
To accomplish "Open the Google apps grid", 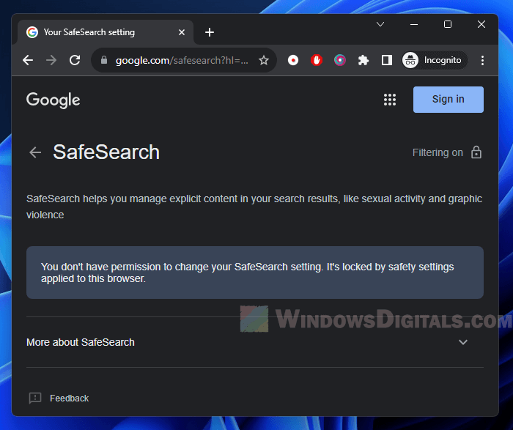I will 390,100.
